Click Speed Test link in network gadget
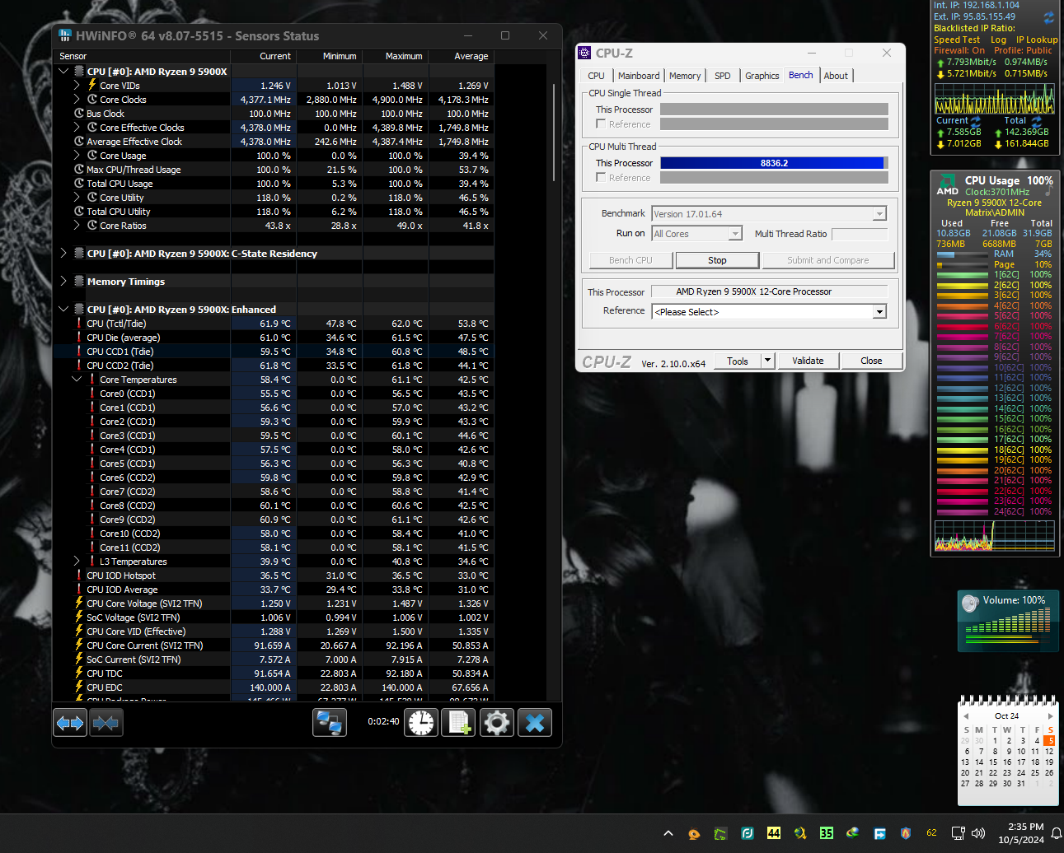The image size is (1064, 853). point(957,40)
